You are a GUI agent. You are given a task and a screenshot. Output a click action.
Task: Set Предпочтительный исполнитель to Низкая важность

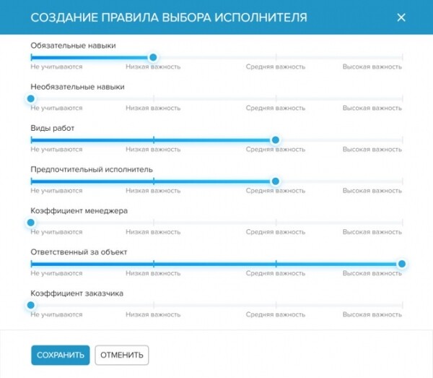(153, 181)
